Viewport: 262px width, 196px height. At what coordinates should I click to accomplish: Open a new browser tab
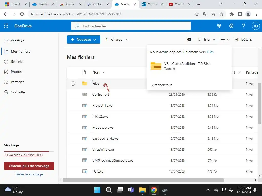click(x=199, y=4)
